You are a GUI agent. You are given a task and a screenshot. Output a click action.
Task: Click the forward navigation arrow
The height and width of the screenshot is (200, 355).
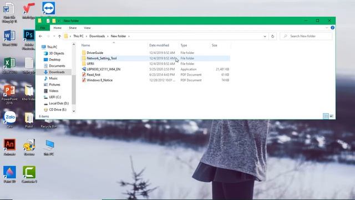coord(48,36)
